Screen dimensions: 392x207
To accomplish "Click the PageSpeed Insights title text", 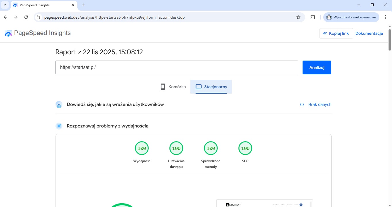I will coord(42,33).
